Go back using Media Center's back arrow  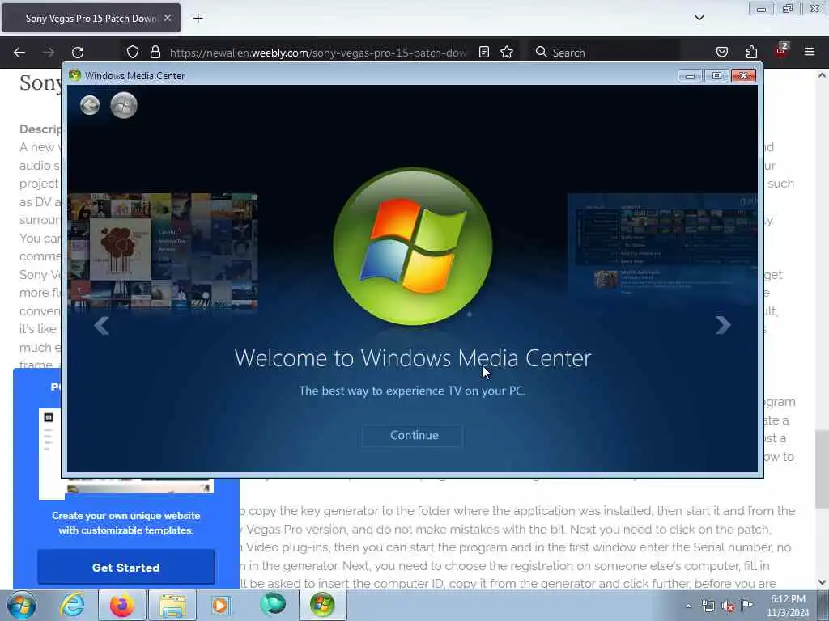coord(90,106)
